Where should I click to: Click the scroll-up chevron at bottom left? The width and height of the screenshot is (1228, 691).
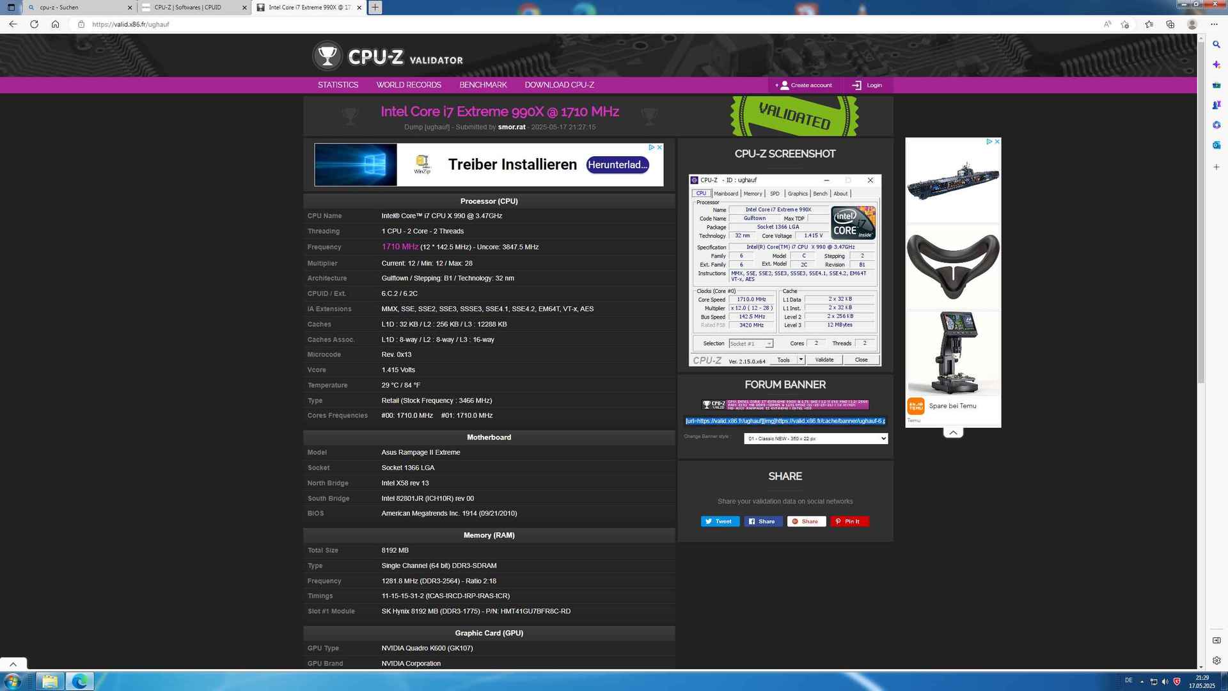point(13,663)
